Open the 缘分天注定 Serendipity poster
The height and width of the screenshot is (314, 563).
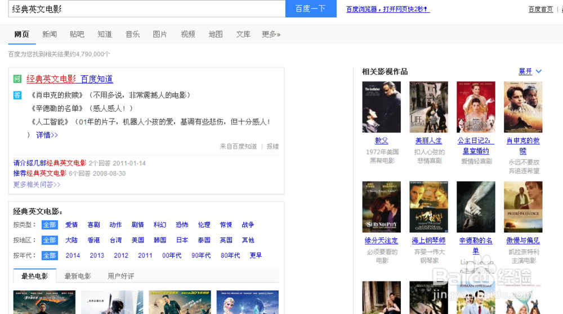tap(381, 207)
